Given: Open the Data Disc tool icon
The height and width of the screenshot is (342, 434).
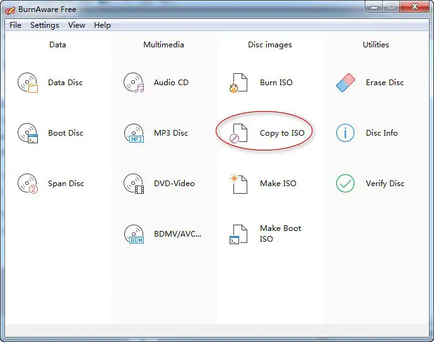Looking at the screenshot, I should [28, 83].
